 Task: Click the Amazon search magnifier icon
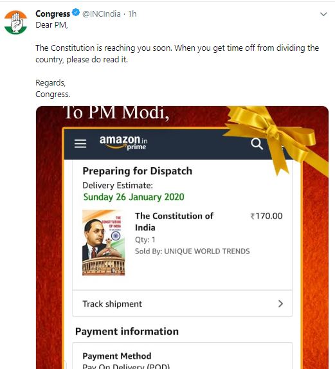[x=257, y=144]
